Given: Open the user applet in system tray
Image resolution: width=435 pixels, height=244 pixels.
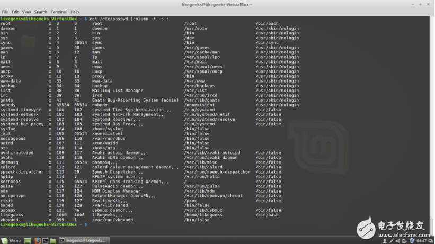Looking at the screenshot, I should 385,241.
